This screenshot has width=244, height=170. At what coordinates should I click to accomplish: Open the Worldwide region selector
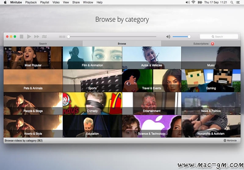pyautogui.click(x=230, y=140)
